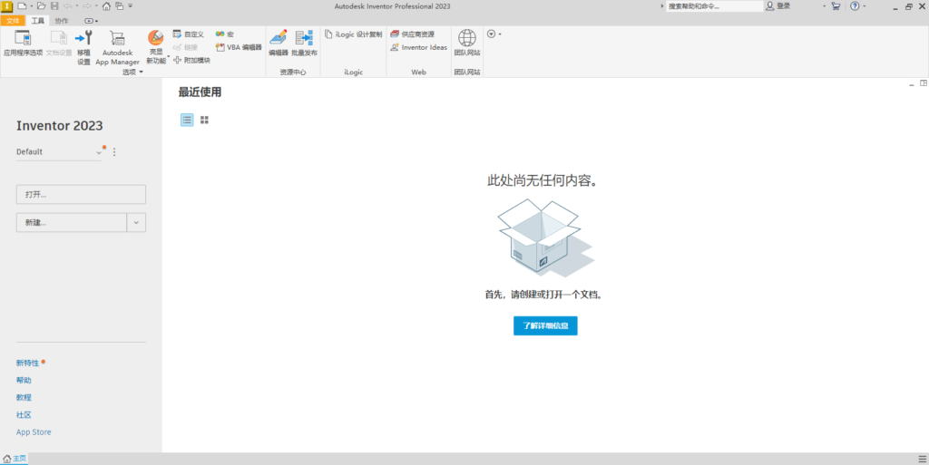Open the project more options three-dot menu

(x=114, y=152)
